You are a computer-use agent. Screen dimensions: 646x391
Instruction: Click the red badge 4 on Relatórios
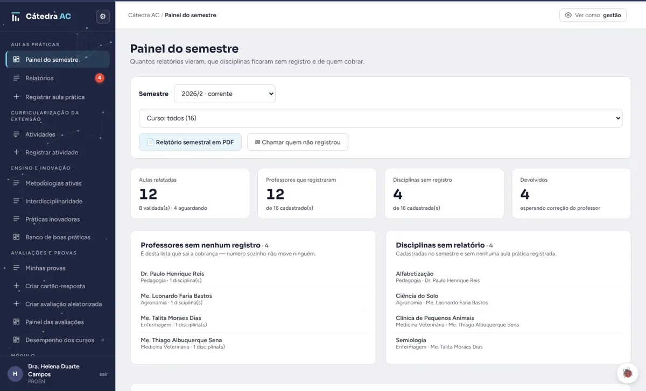(x=100, y=78)
